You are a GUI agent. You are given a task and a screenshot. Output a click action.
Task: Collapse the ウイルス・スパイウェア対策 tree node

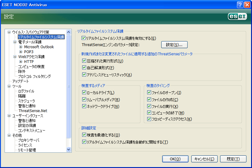[x=9, y=32]
